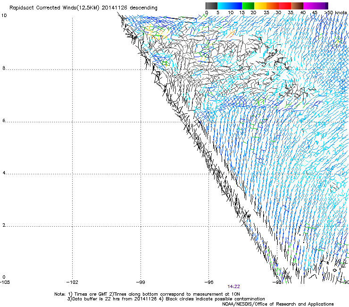Click the purple 14:22 timestamp label
The height and width of the screenshot is (307, 349).
pos(233,287)
